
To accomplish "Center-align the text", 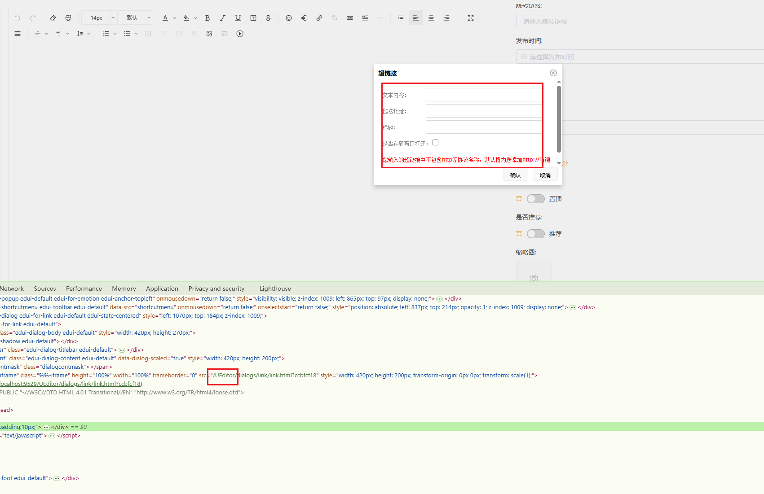I will pos(431,18).
